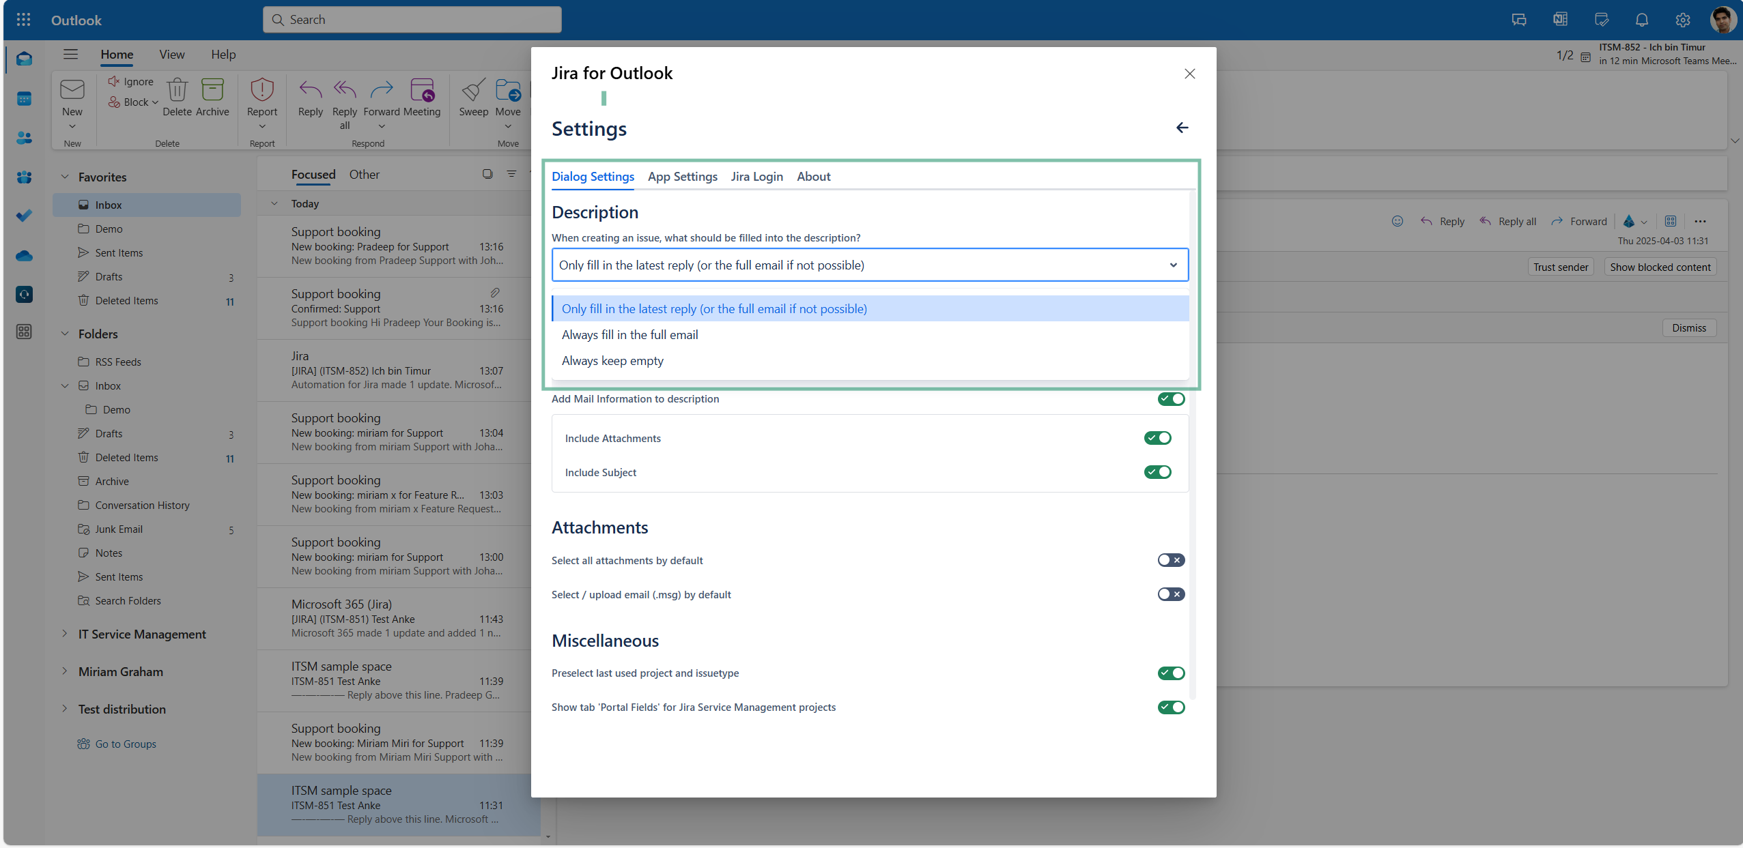This screenshot has width=1743, height=848.
Task: Open the Jira Login tab
Action: click(756, 177)
